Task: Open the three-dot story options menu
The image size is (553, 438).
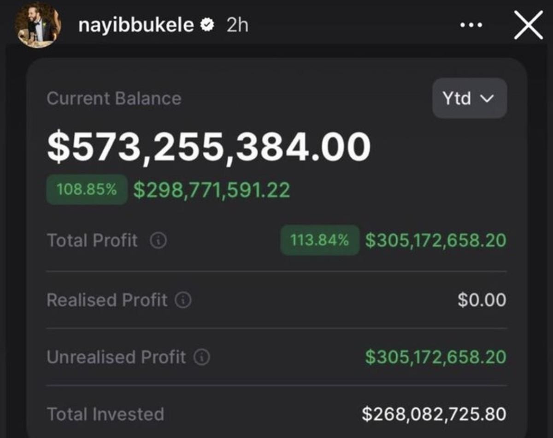Action: pos(471,26)
